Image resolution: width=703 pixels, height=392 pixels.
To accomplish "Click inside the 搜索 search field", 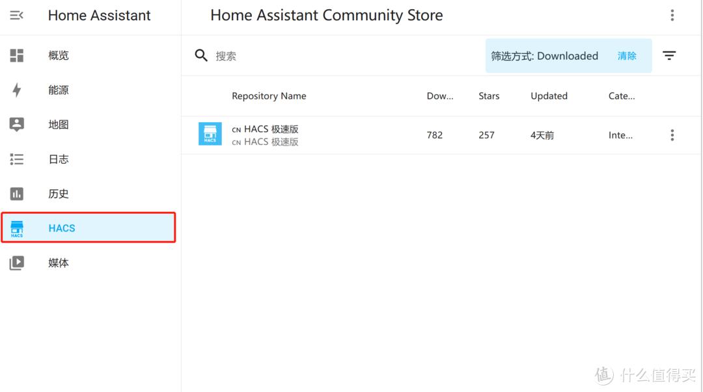I will click(x=260, y=55).
